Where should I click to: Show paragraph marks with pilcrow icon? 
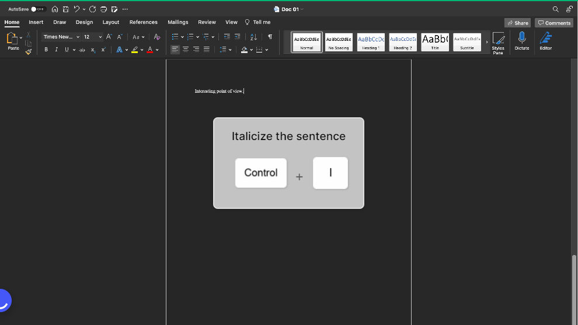pyautogui.click(x=270, y=37)
